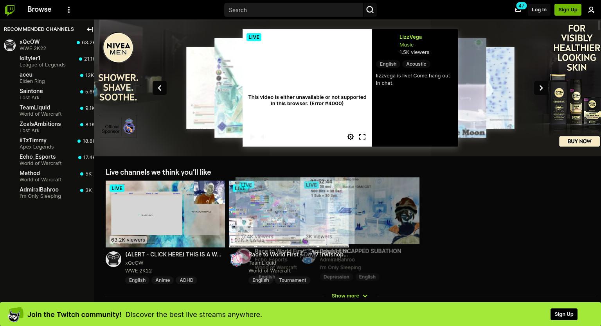Viewport: 601px width, 326px height.
Task: Open aceu channel in sidebar
Action: pos(47,78)
